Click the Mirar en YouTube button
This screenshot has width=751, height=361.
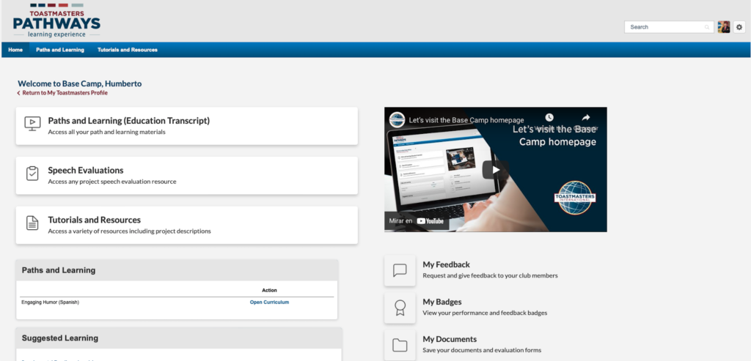pyautogui.click(x=416, y=221)
